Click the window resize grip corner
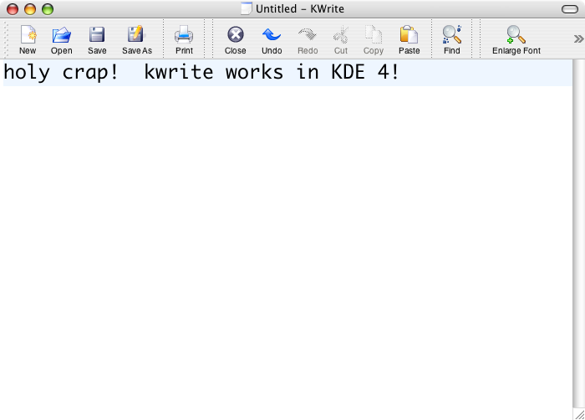Viewport: 585px width, 420px height. coord(579,414)
